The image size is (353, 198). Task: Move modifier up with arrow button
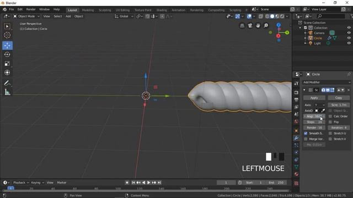click(339, 90)
